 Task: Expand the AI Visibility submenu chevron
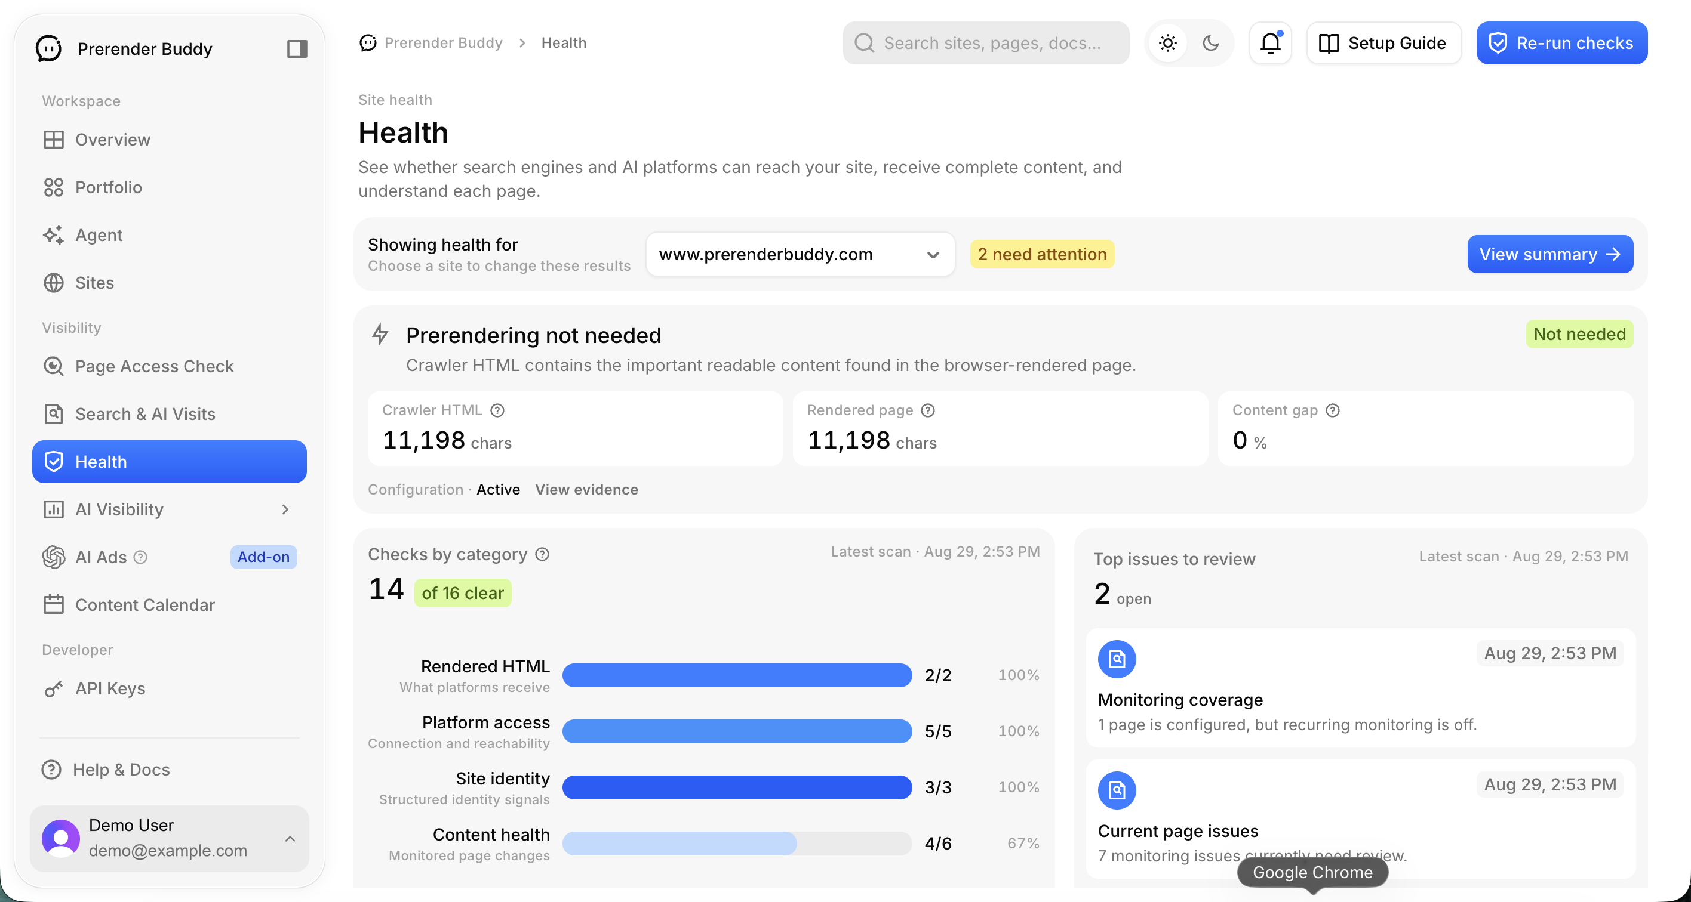click(285, 509)
